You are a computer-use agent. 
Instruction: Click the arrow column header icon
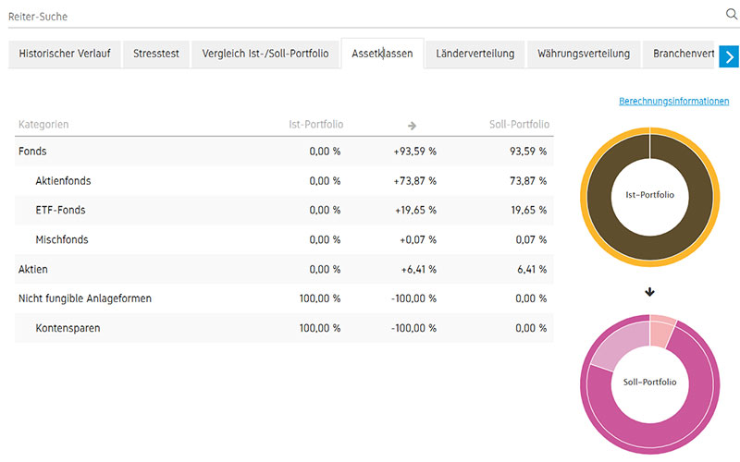tap(412, 125)
